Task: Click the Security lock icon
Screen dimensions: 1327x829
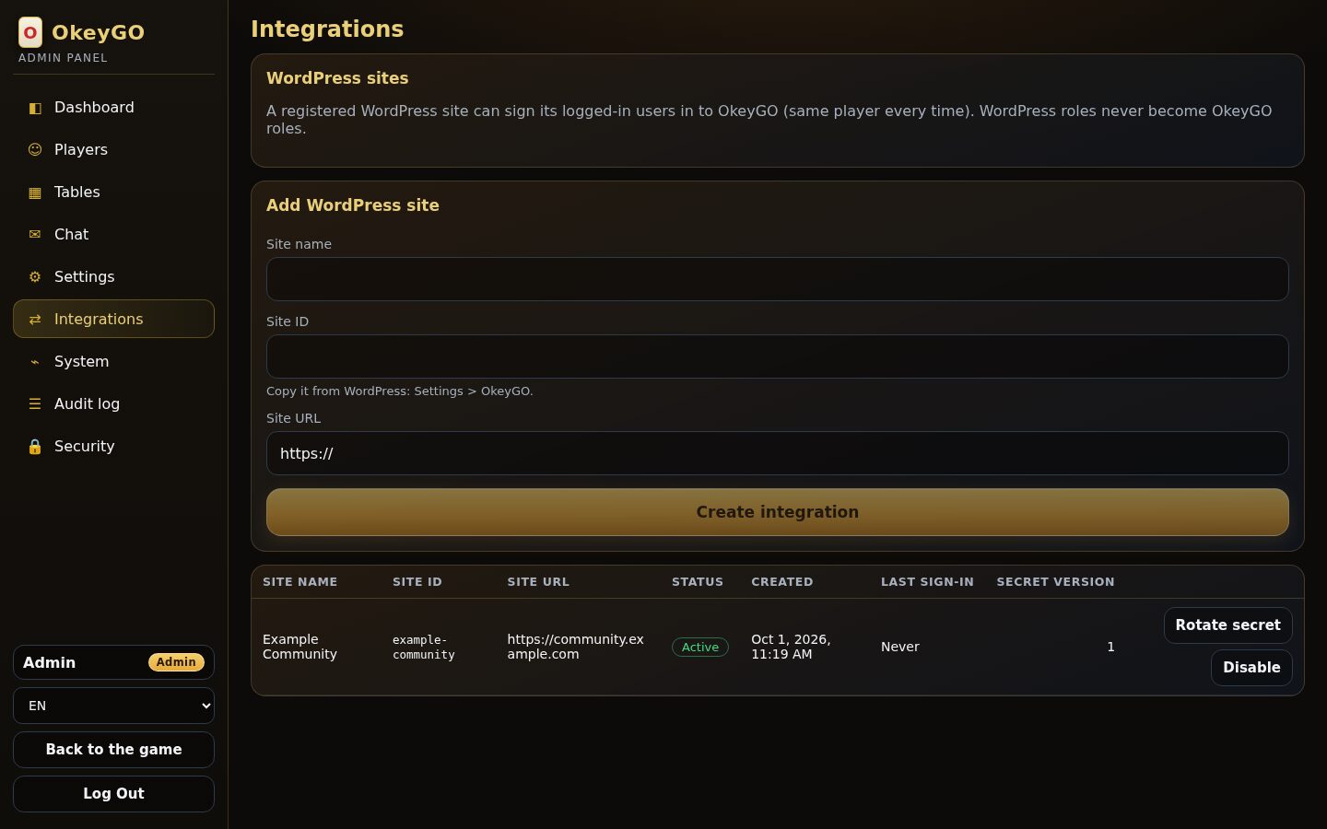Action: click(x=35, y=447)
